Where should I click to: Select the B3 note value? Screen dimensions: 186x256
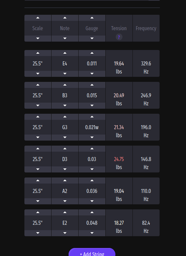click(x=65, y=95)
